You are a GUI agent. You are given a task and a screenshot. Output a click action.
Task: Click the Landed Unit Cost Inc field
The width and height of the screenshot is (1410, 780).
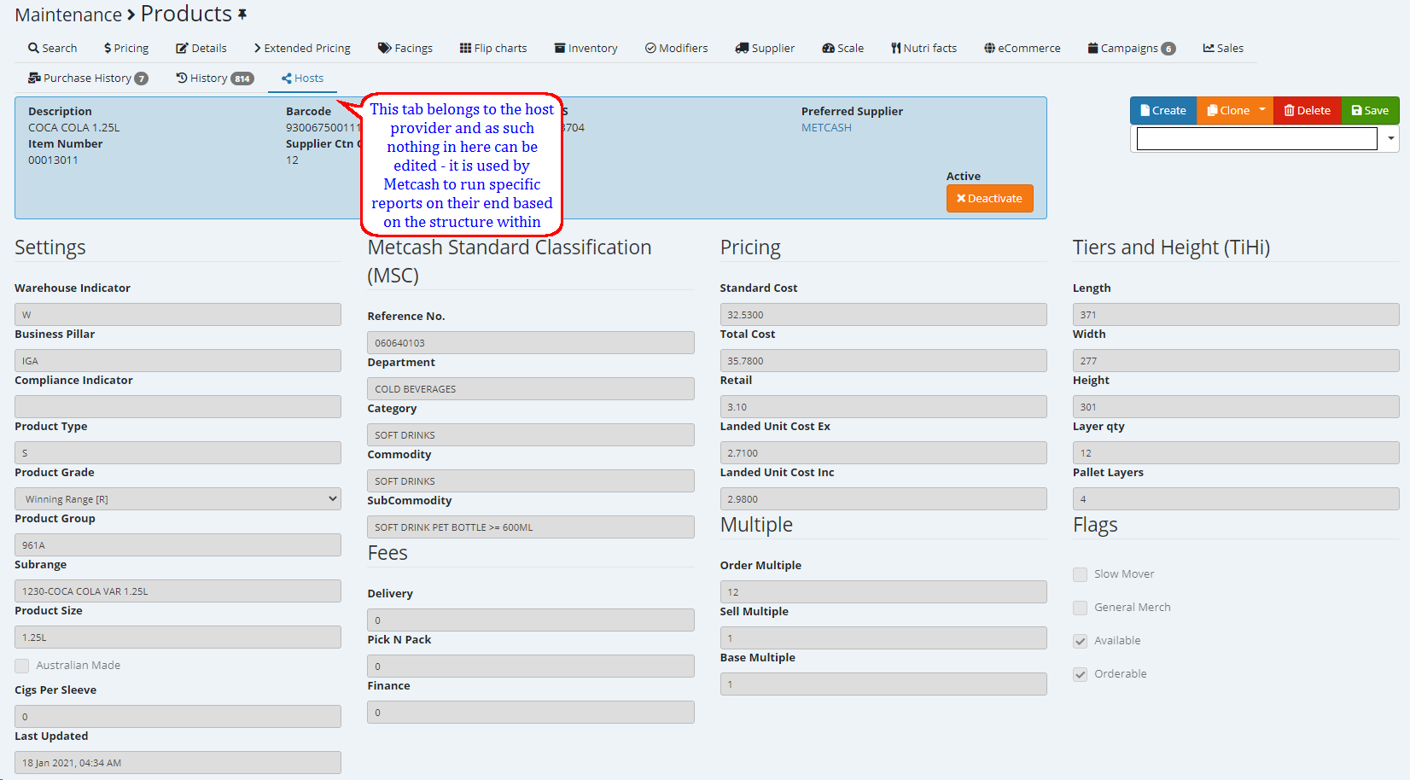click(x=883, y=499)
